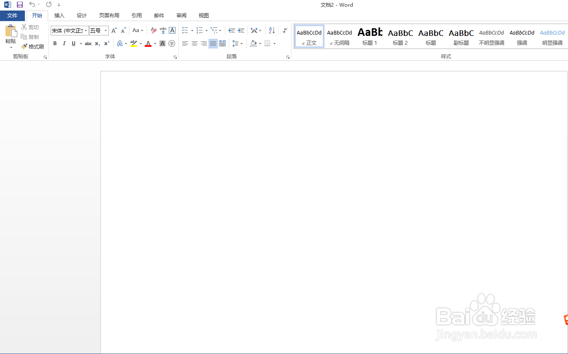Switch to the 插入 tab
This screenshot has width=568, height=354.
click(x=60, y=16)
